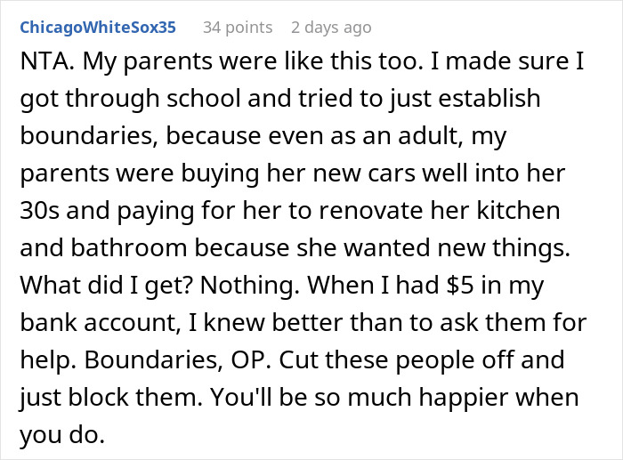Screen dimensions: 623x460
Task: Open ChicagoWhiteSox35 user profile link
Action: pyautogui.click(x=98, y=28)
